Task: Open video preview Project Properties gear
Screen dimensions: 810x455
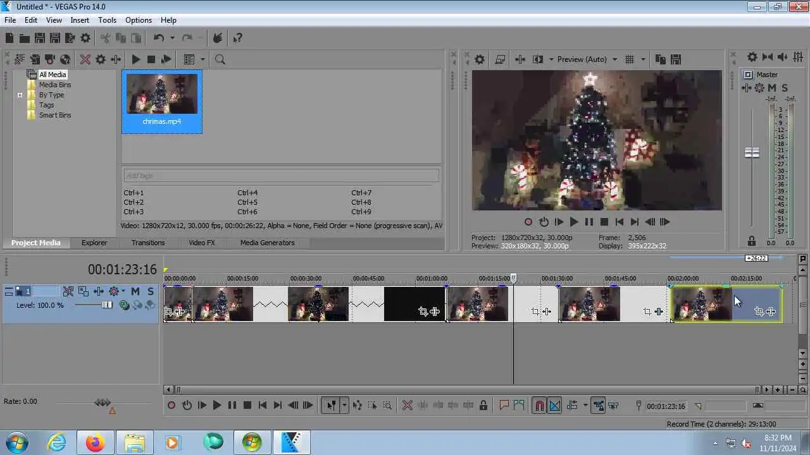Action: [480, 59]
